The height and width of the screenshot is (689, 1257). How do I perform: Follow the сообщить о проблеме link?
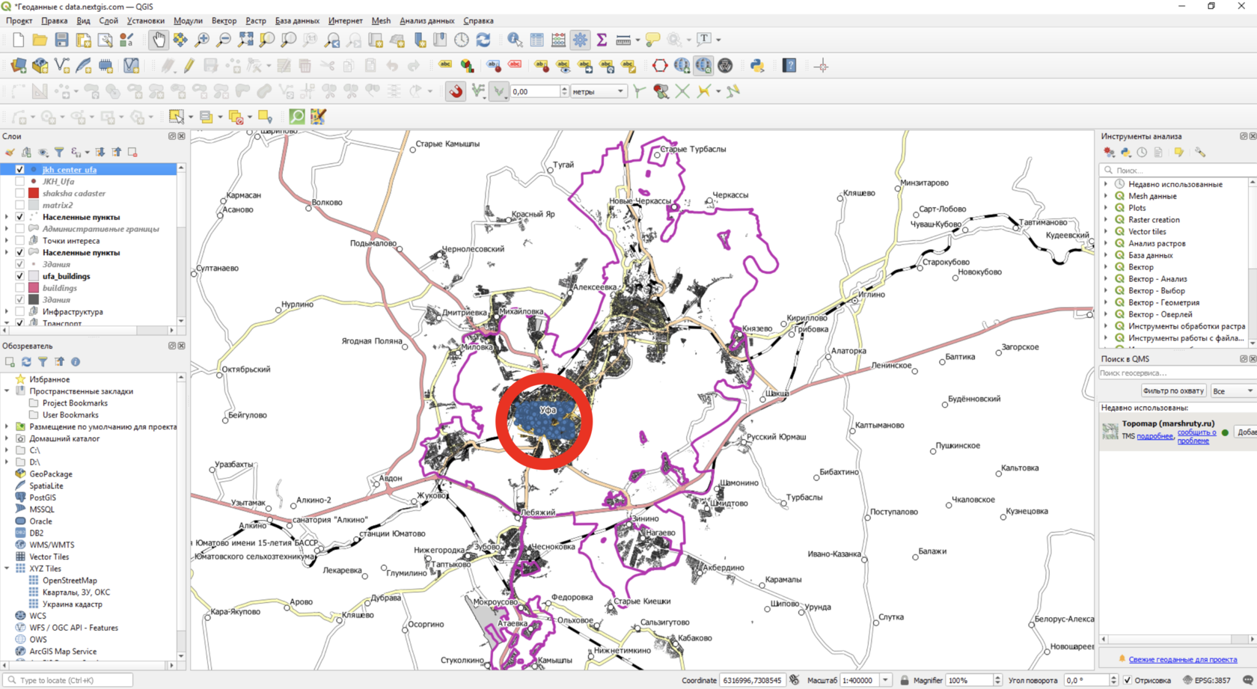pos(1196,436)
